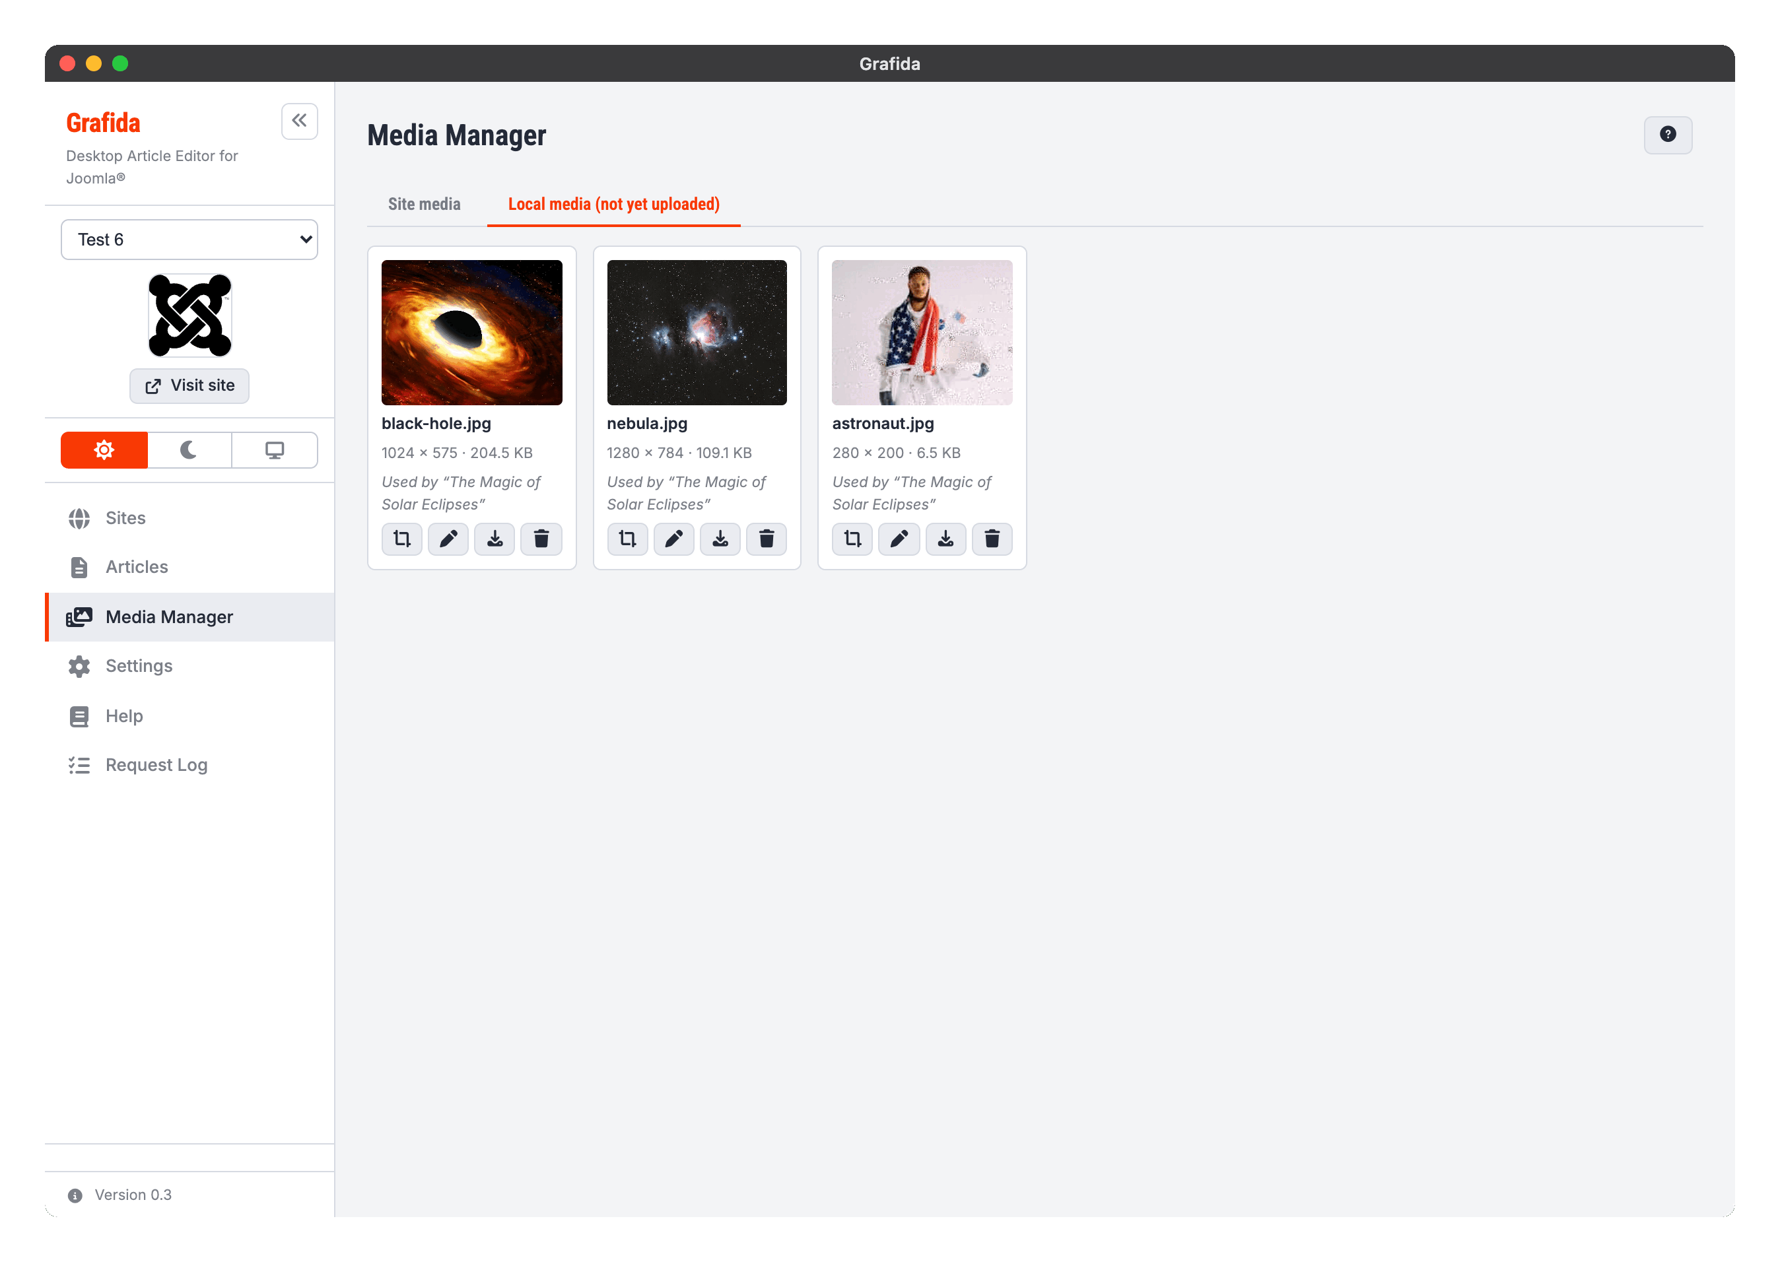
Task: Open Sites in the sidebar
Action: coord(189,518)
